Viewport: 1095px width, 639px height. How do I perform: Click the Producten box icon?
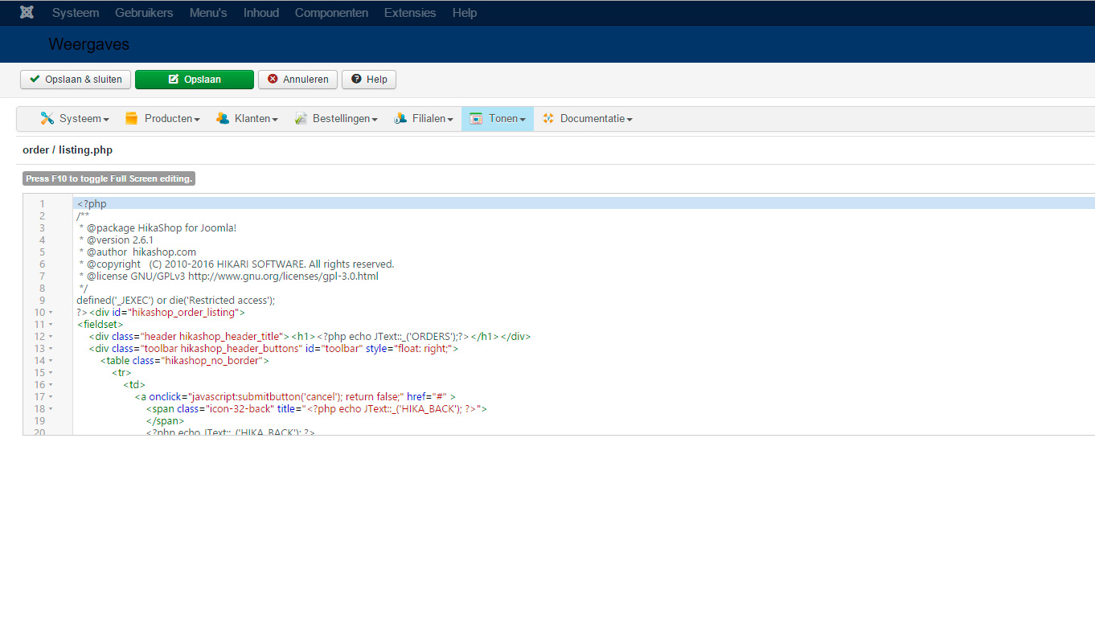(132, 119)
